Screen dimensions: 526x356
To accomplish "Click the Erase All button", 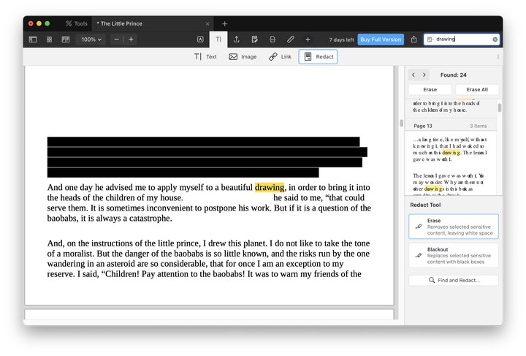I will [x=477, y=90].
